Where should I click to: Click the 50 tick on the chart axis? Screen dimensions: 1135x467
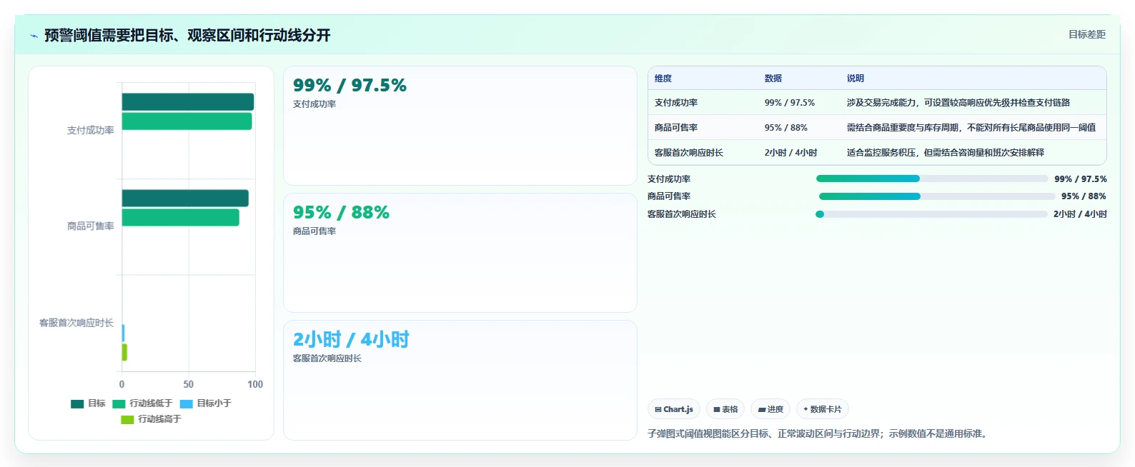click(189, 384)
